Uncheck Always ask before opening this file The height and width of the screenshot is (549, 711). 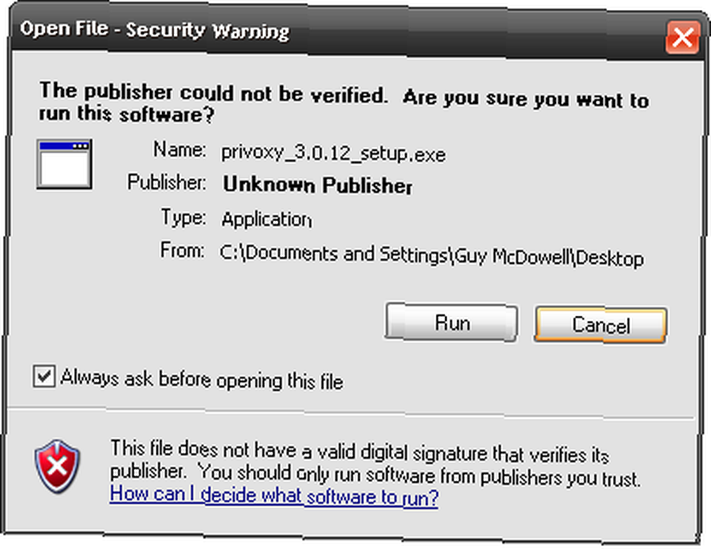click(x=44, y=376)
